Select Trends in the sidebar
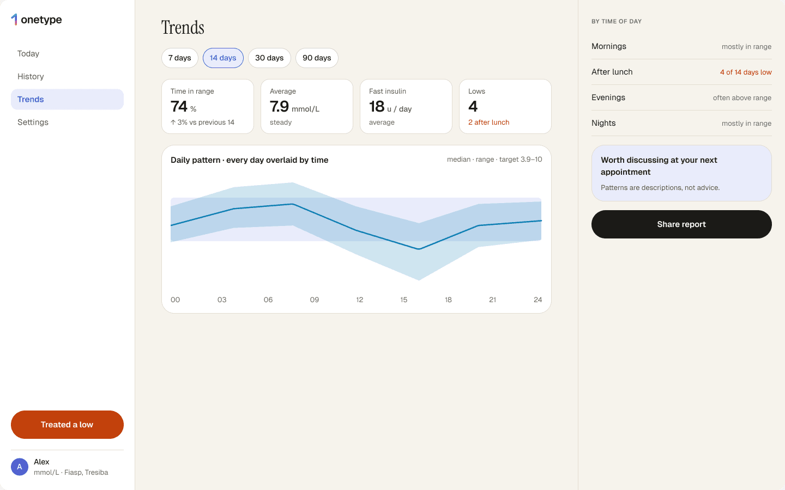 (67, 99)
